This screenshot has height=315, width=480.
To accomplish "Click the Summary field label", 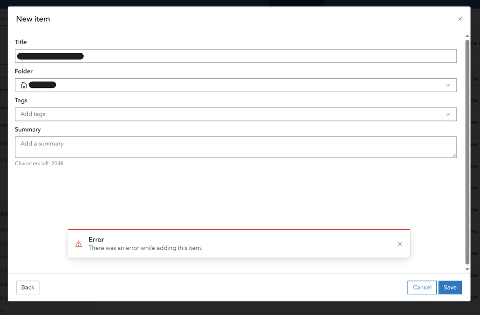I will click(28, 130).
